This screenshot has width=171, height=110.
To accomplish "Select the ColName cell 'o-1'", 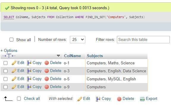I will coord(74,63).
